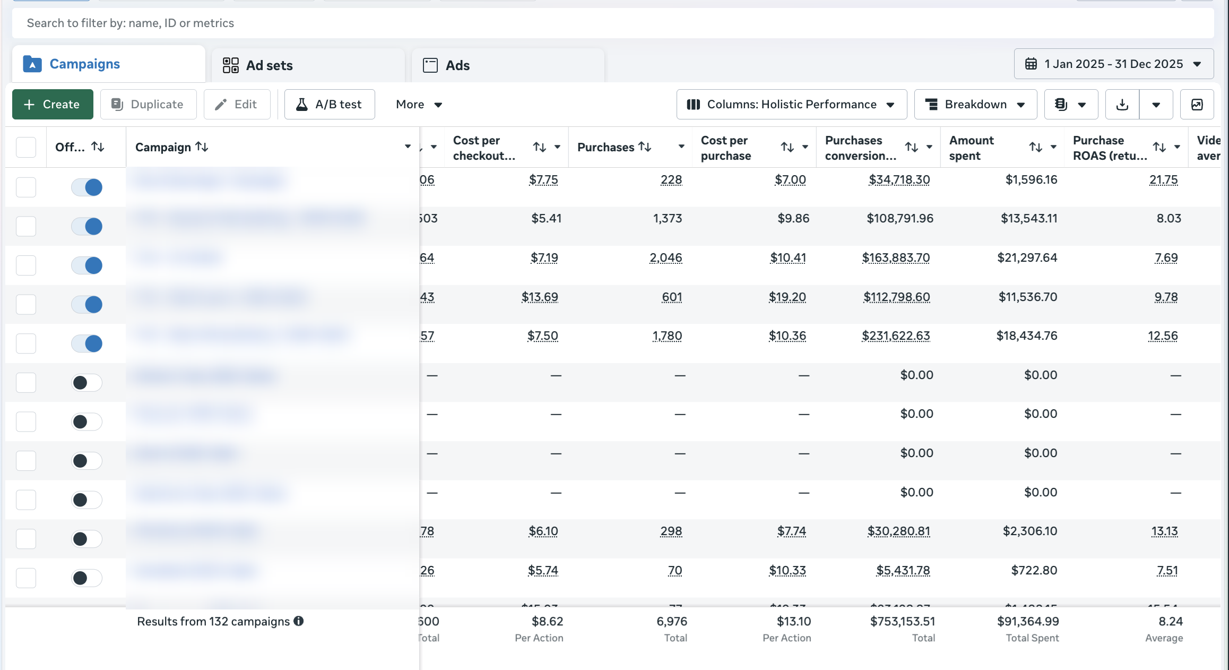
Task: Sort by Purchases arrows
Action: (x=645, y=147)
